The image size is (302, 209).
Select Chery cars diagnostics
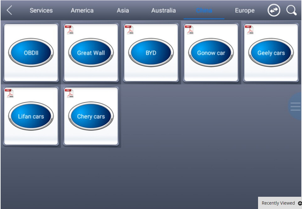pyautogui.click(x=91, y=116)
